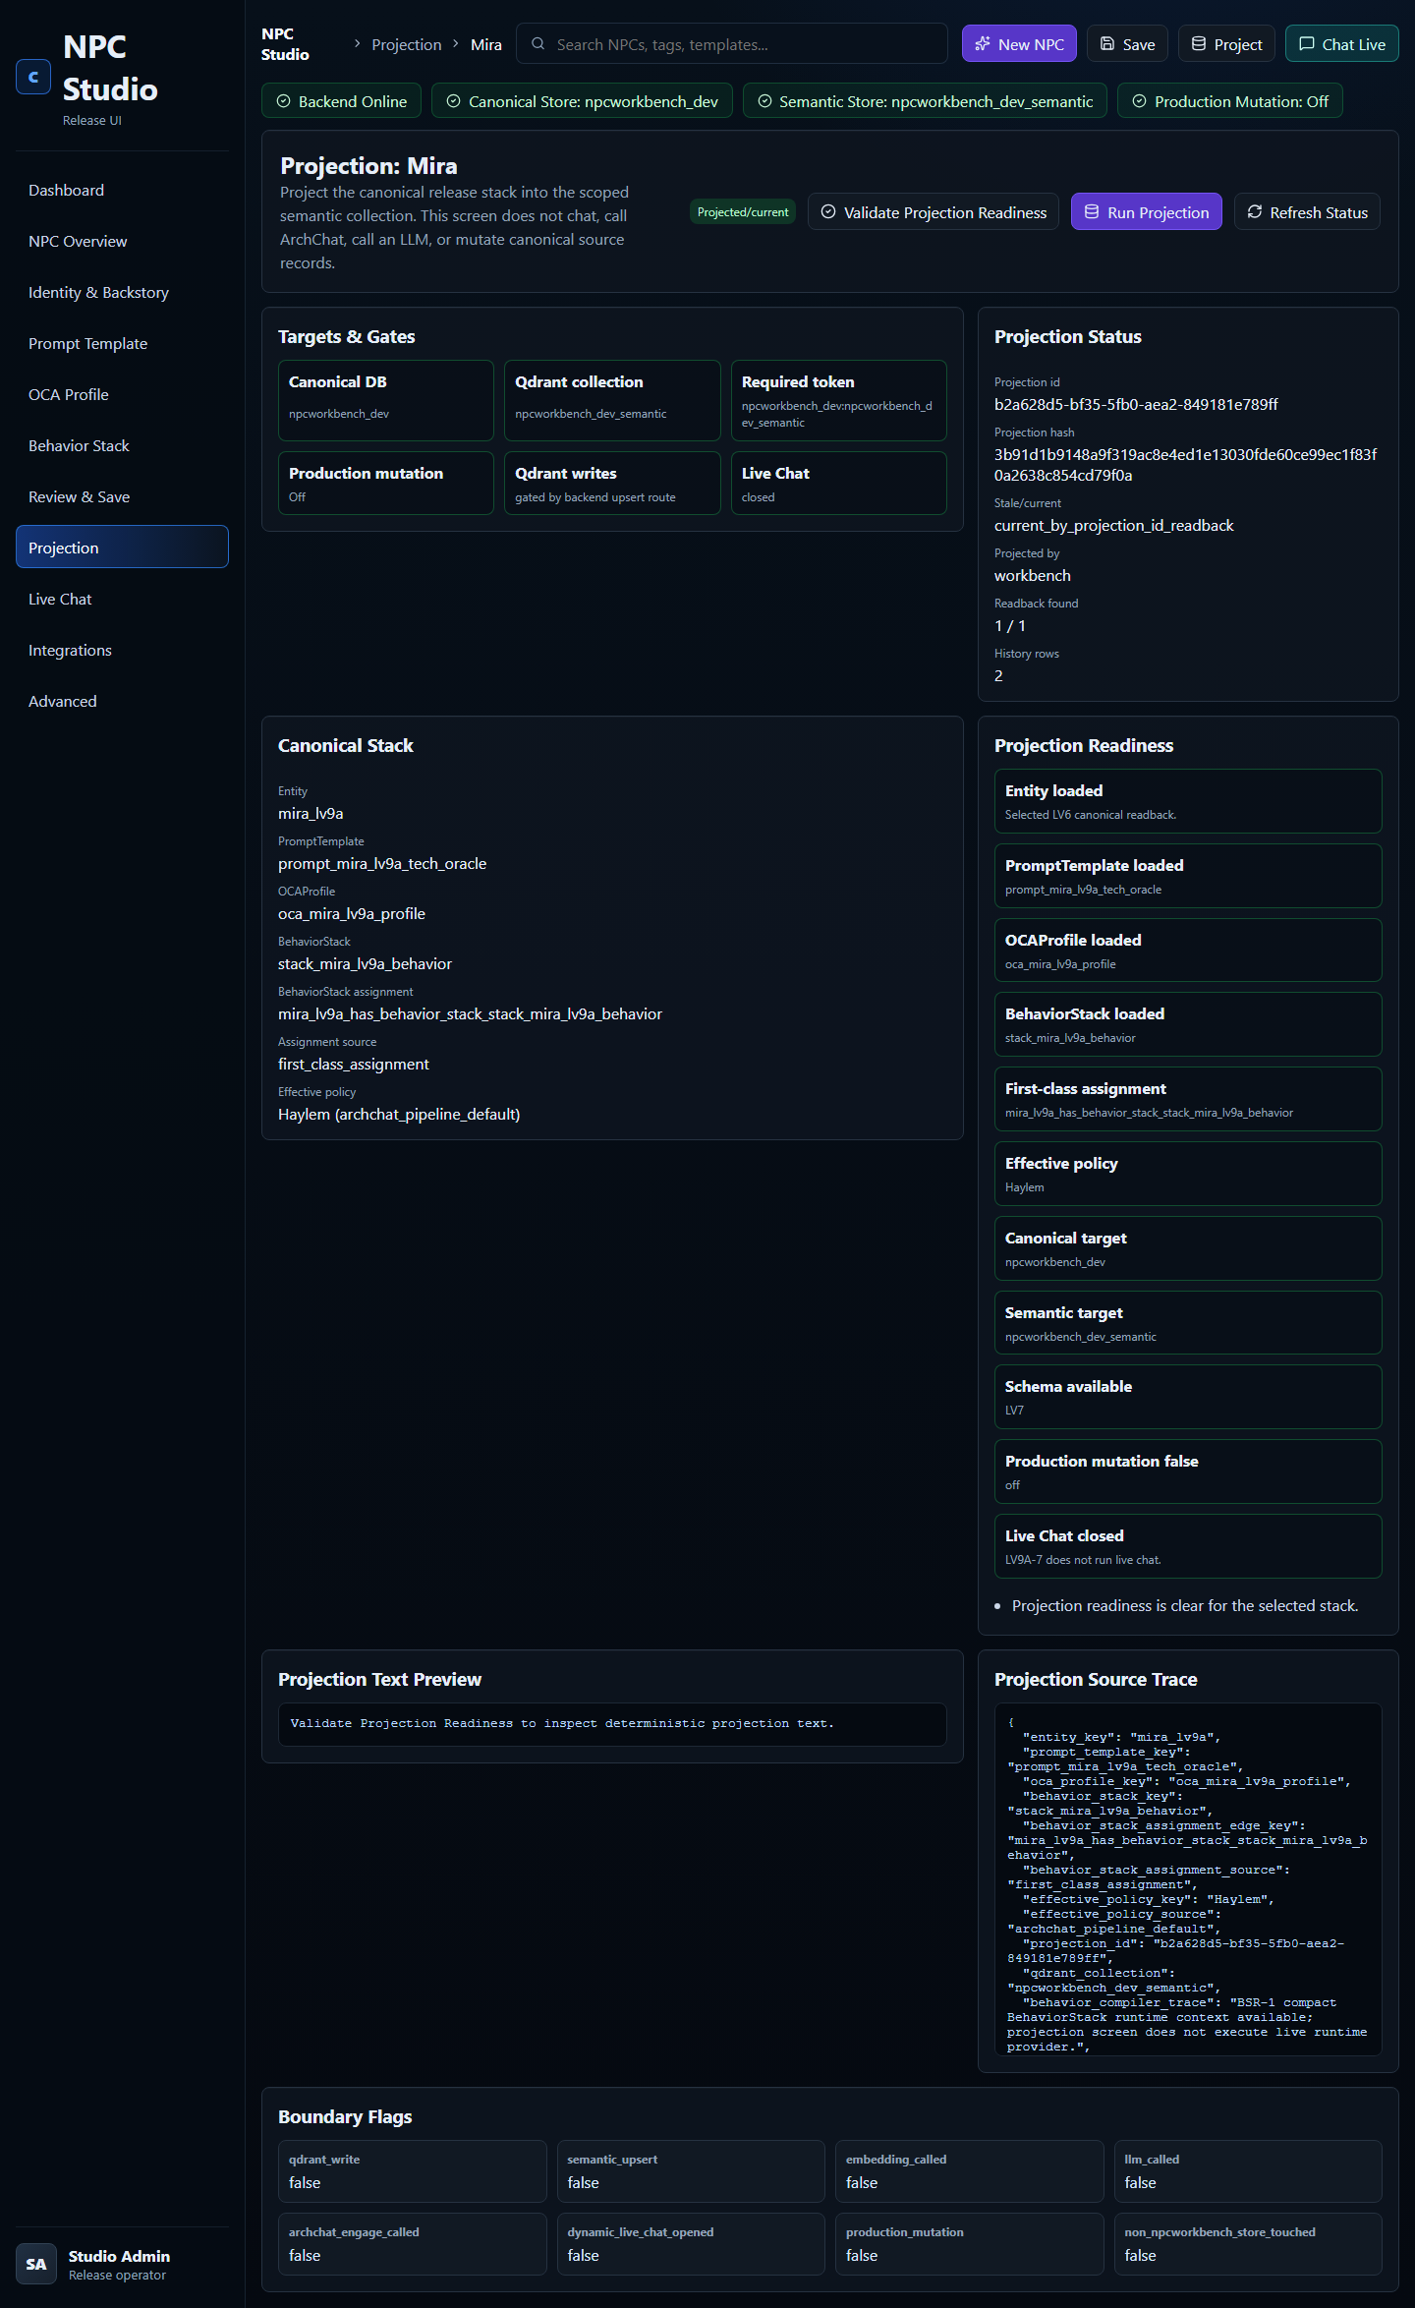The image size is (1415, 2308).
Task: Click the Production Mutation check icon
Action: (1139, 101)
